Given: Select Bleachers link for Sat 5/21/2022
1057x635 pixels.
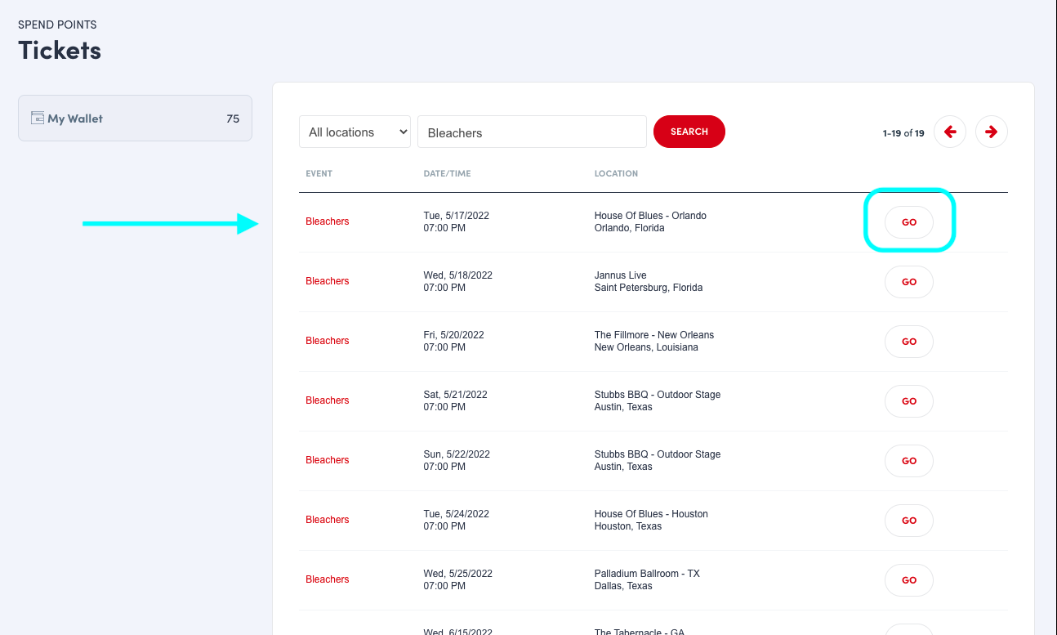Looking at the screenshot, I should click(x=327, y=400).
